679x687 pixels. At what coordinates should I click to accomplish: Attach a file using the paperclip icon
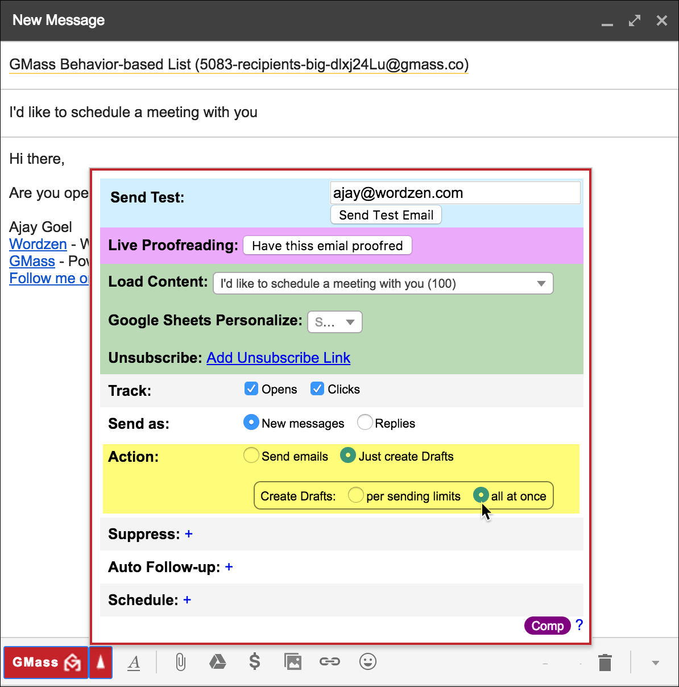pos(180,662)
